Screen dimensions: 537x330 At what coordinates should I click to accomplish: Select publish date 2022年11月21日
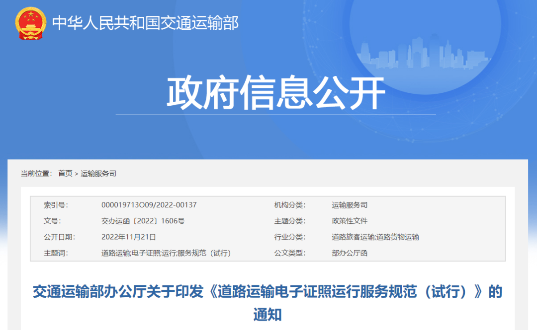129,237
